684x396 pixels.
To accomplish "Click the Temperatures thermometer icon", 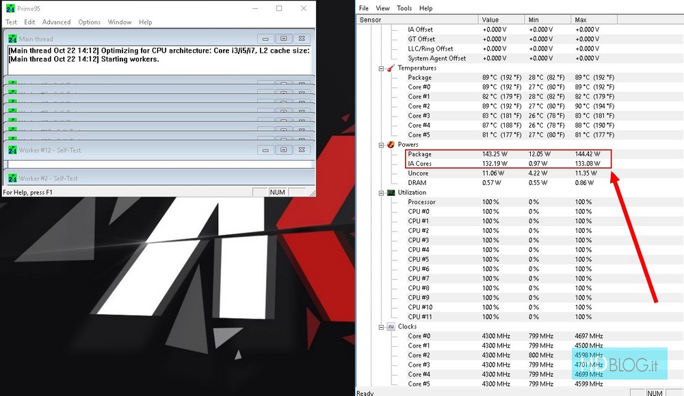I will (391, 68).
